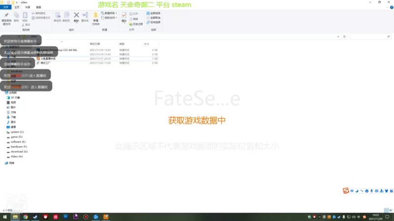The height and width of the screenshot is (221, 394).
Task: Open the Sogou IME toolbox grid icon
Action: [x=391, y=191]
